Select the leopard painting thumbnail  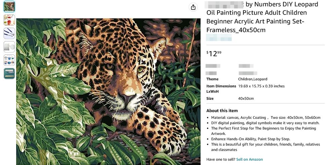[x=9, y=7]
